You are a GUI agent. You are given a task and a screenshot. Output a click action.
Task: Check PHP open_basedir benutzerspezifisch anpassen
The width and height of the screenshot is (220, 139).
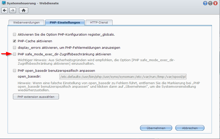14,71
